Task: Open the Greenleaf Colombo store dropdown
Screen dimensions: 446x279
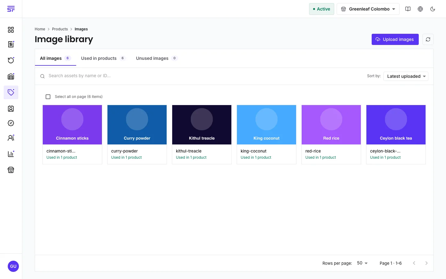Action: tap(368, 9)
